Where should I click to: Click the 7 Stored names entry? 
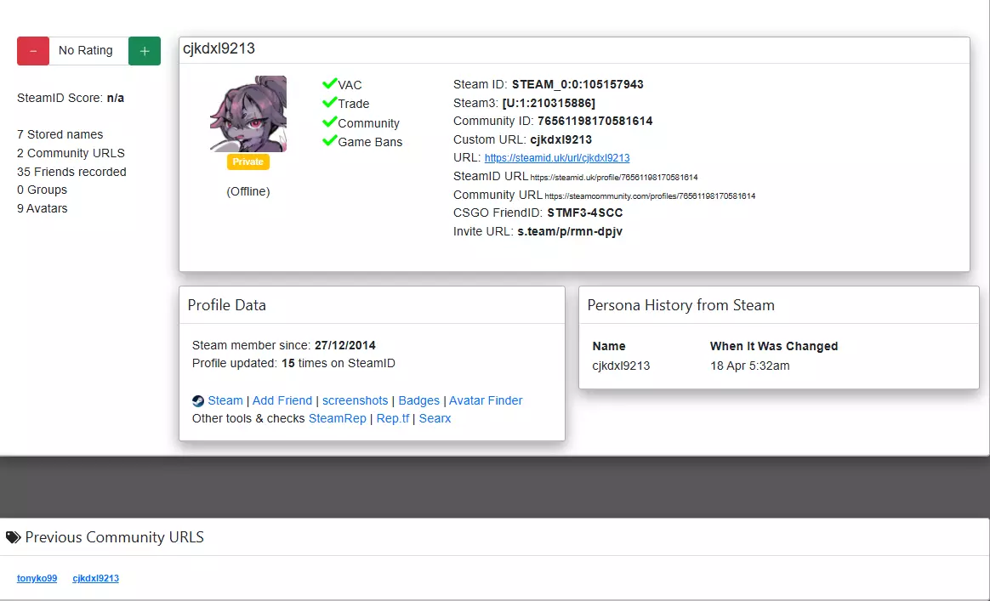[60, 134]
